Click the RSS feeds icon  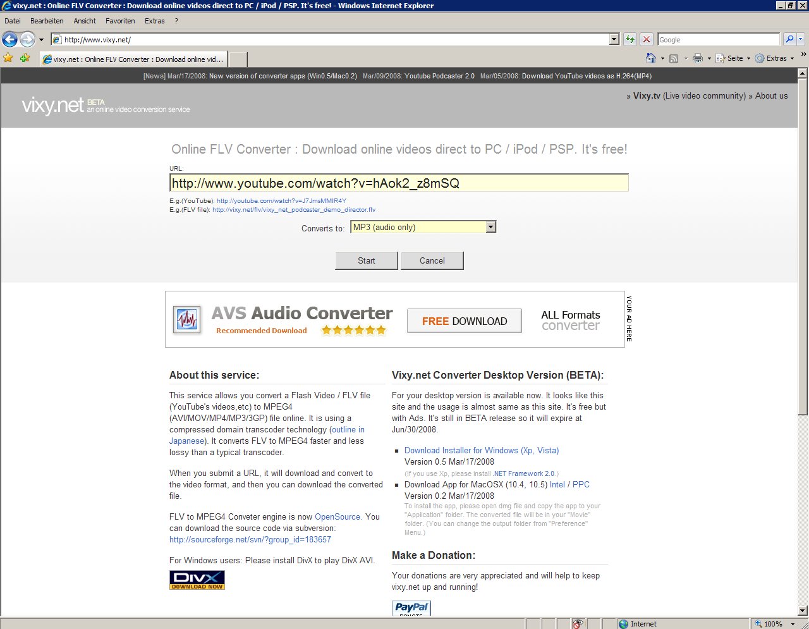[x=674, y=58]
